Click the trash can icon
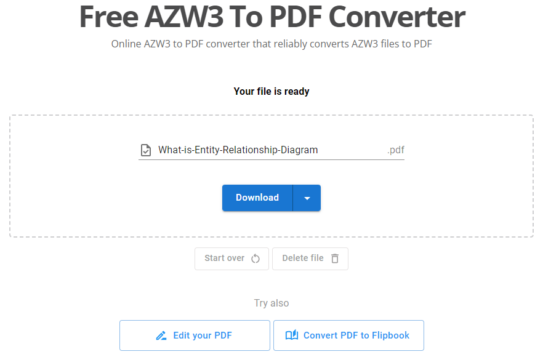 (335, 259)
